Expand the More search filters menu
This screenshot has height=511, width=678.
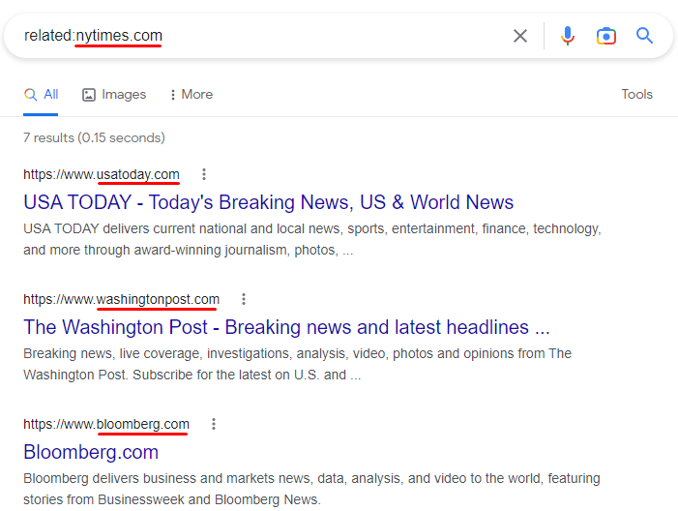191,94
